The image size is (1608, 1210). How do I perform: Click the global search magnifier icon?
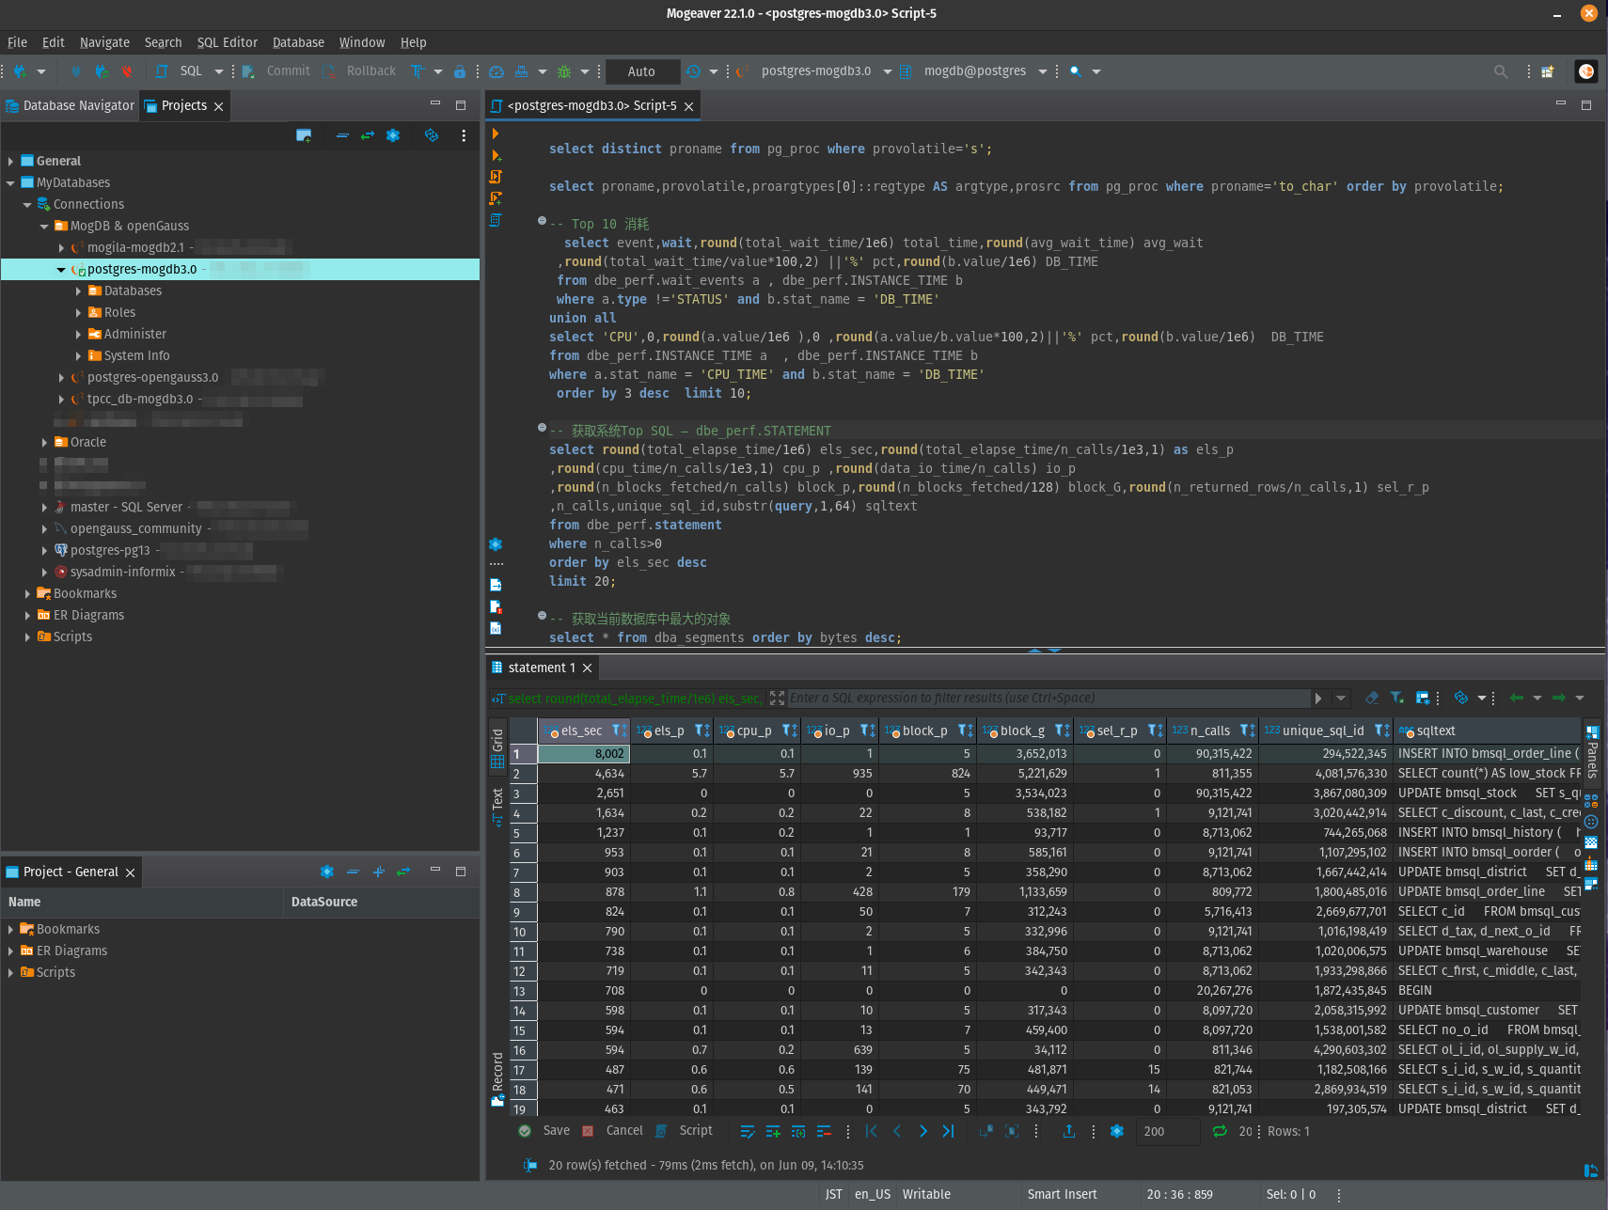(x=1501, y=71)
